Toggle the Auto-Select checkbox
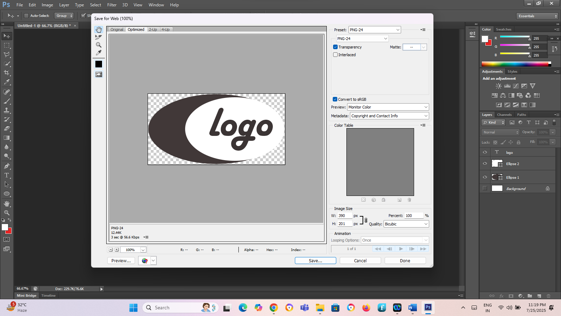Viewport: 561px width, 316px height. tap(26, 16)
